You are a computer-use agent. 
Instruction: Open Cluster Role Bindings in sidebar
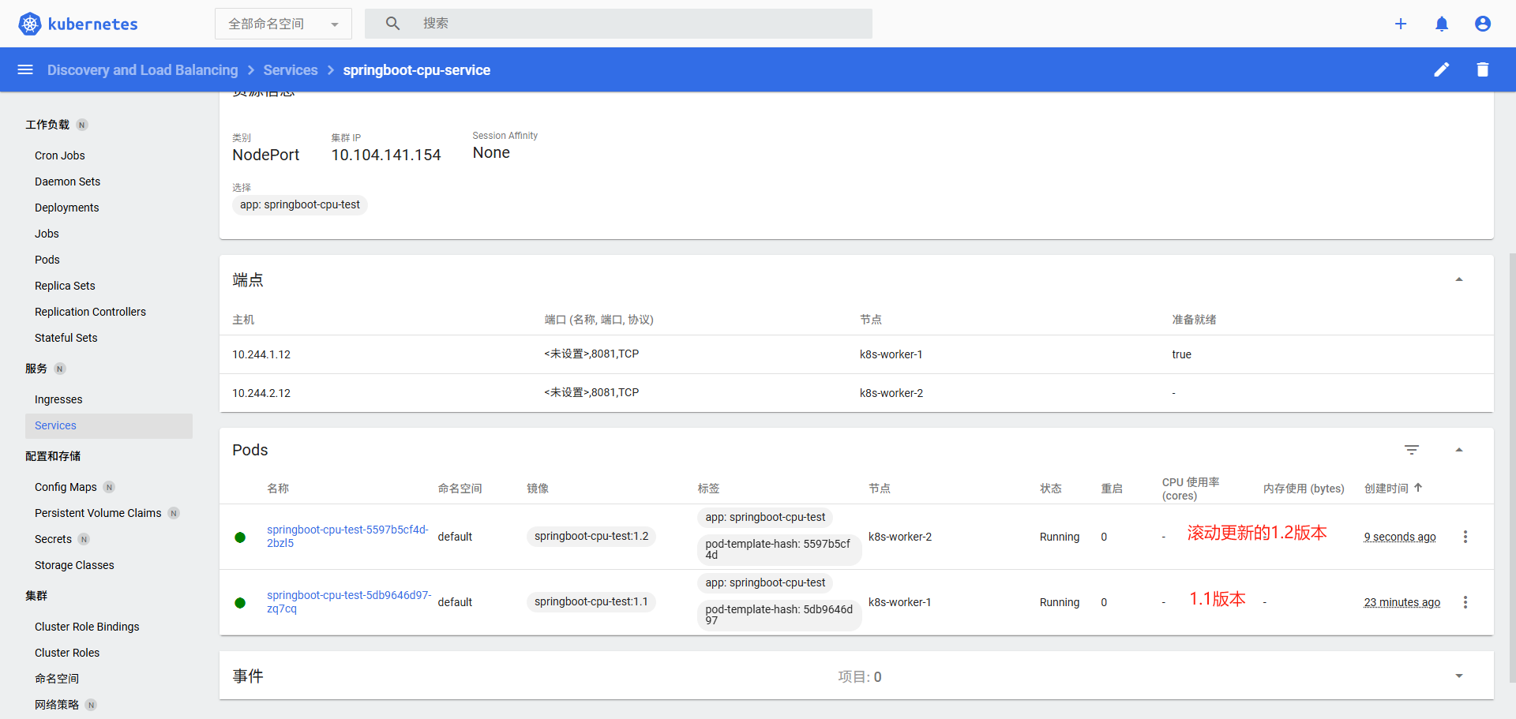coord(87,627)
